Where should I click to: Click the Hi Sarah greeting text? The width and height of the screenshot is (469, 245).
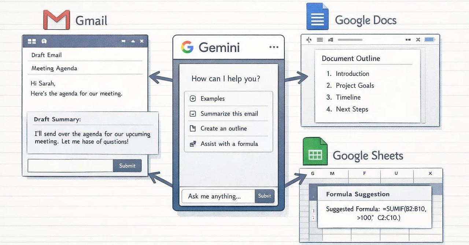(43, 83)
